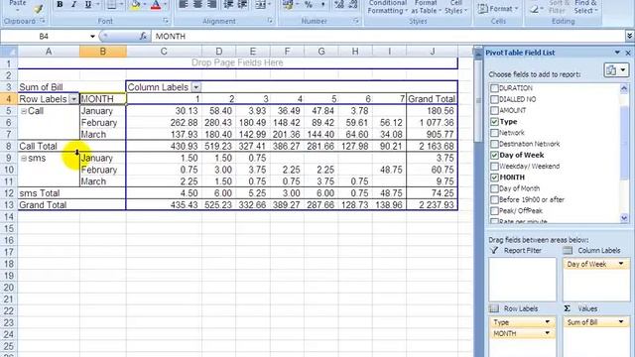Apply underline with the U button
Viewport: 635px width, 357px height.
88,4
